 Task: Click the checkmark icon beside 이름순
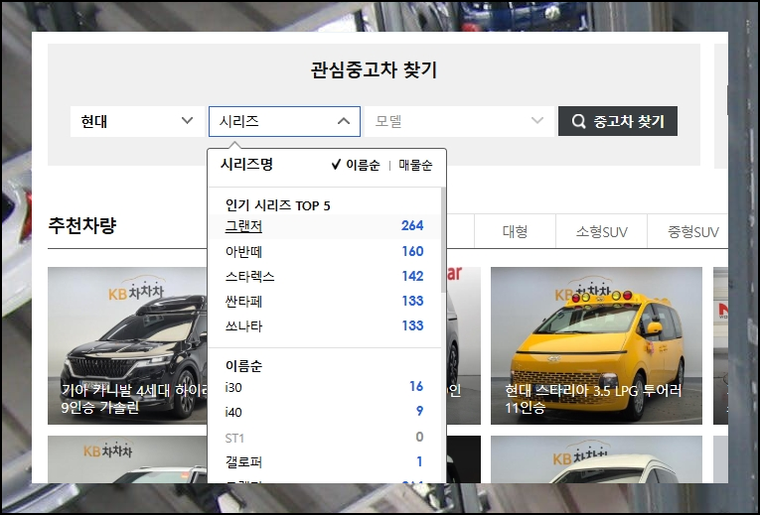tap(336, 165)
